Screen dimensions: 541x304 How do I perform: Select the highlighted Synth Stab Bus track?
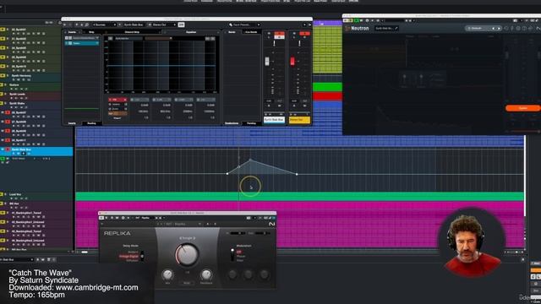[x=36, y=151]
